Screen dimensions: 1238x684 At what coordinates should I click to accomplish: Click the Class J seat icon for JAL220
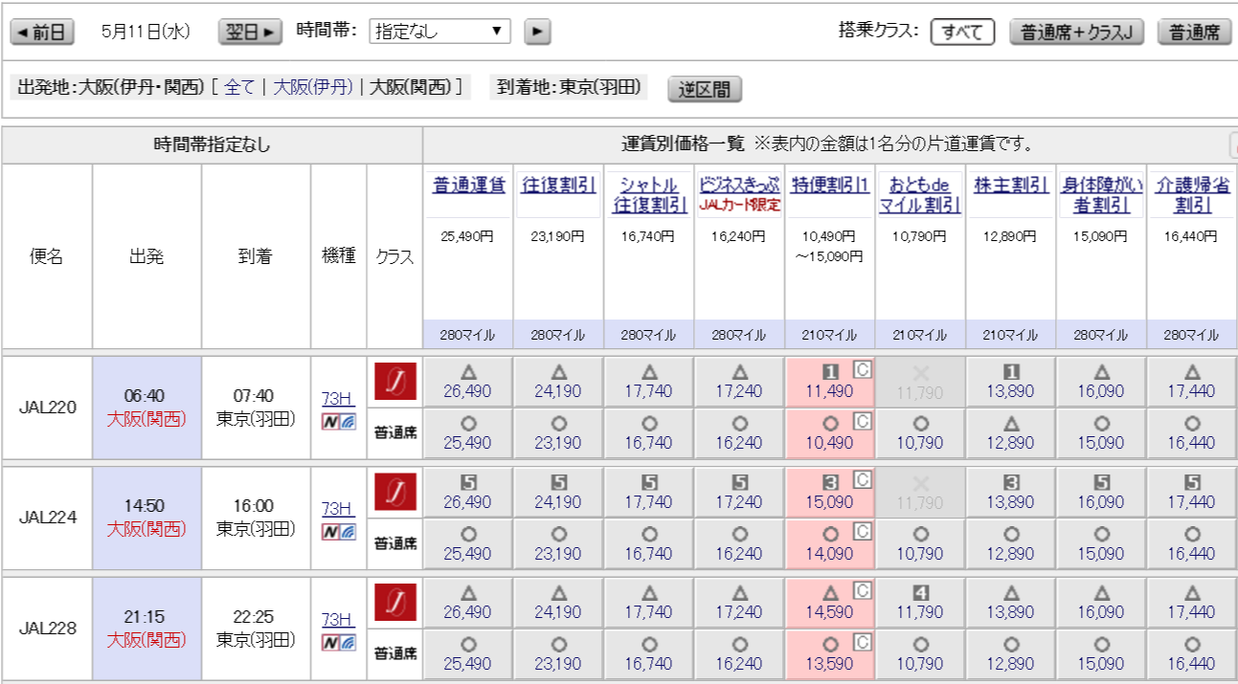394,381
